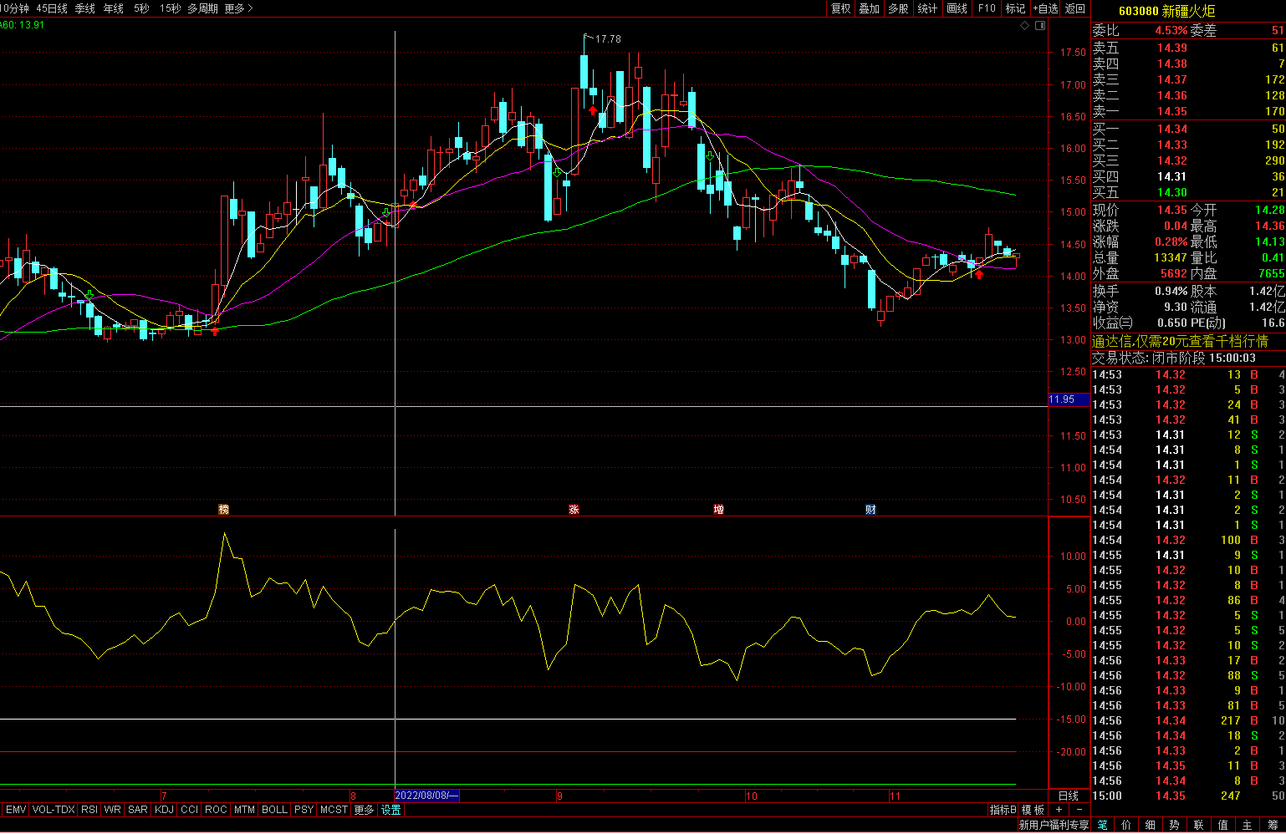Select the 筹 chips tab
The height and width of the screenshot is (834, 1286).
[1272, 826]
